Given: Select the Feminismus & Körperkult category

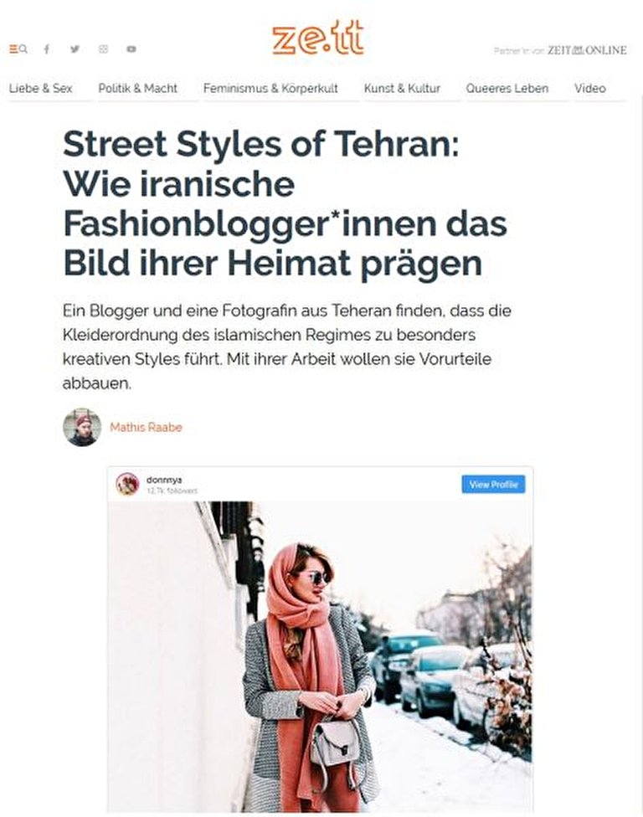Looking at the screenshot, I should coord(271,89).
